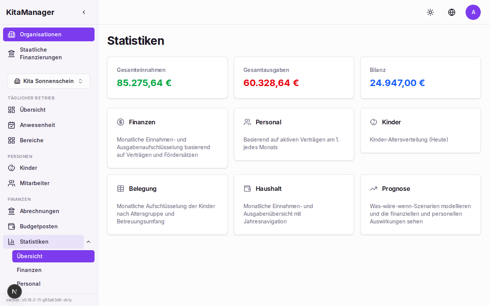The image size is (490, 306).
Task: Expand the notification badge in bottom left corner
Action: point(15,291)
